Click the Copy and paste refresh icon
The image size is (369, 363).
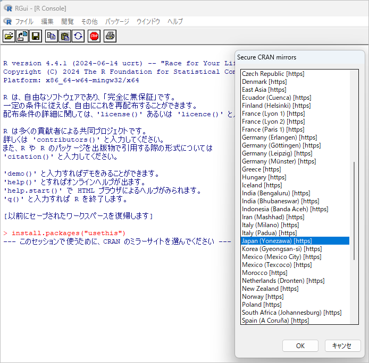click(78, 36)
